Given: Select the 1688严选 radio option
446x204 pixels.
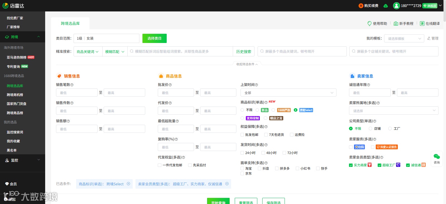Looking at the screenshot, I should 273,110.
